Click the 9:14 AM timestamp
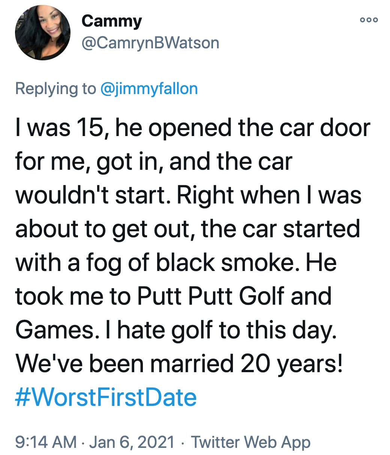Screen dimensions: 390x455 click(46, 442)
